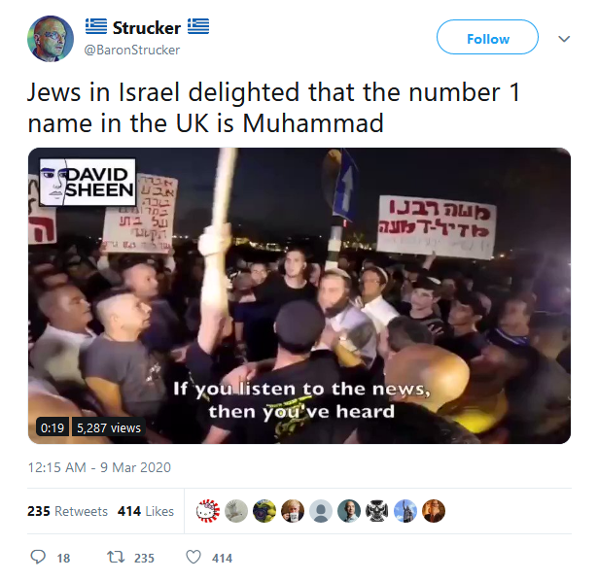Follow the BaronStrucker account
The width and height of the screenshot is (598, 580).
(487, 37)
